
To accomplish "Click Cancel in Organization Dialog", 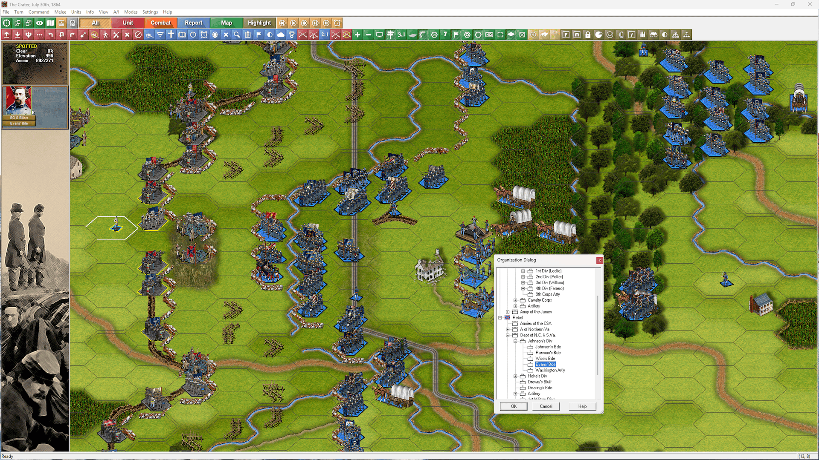I will coord(546,406).
